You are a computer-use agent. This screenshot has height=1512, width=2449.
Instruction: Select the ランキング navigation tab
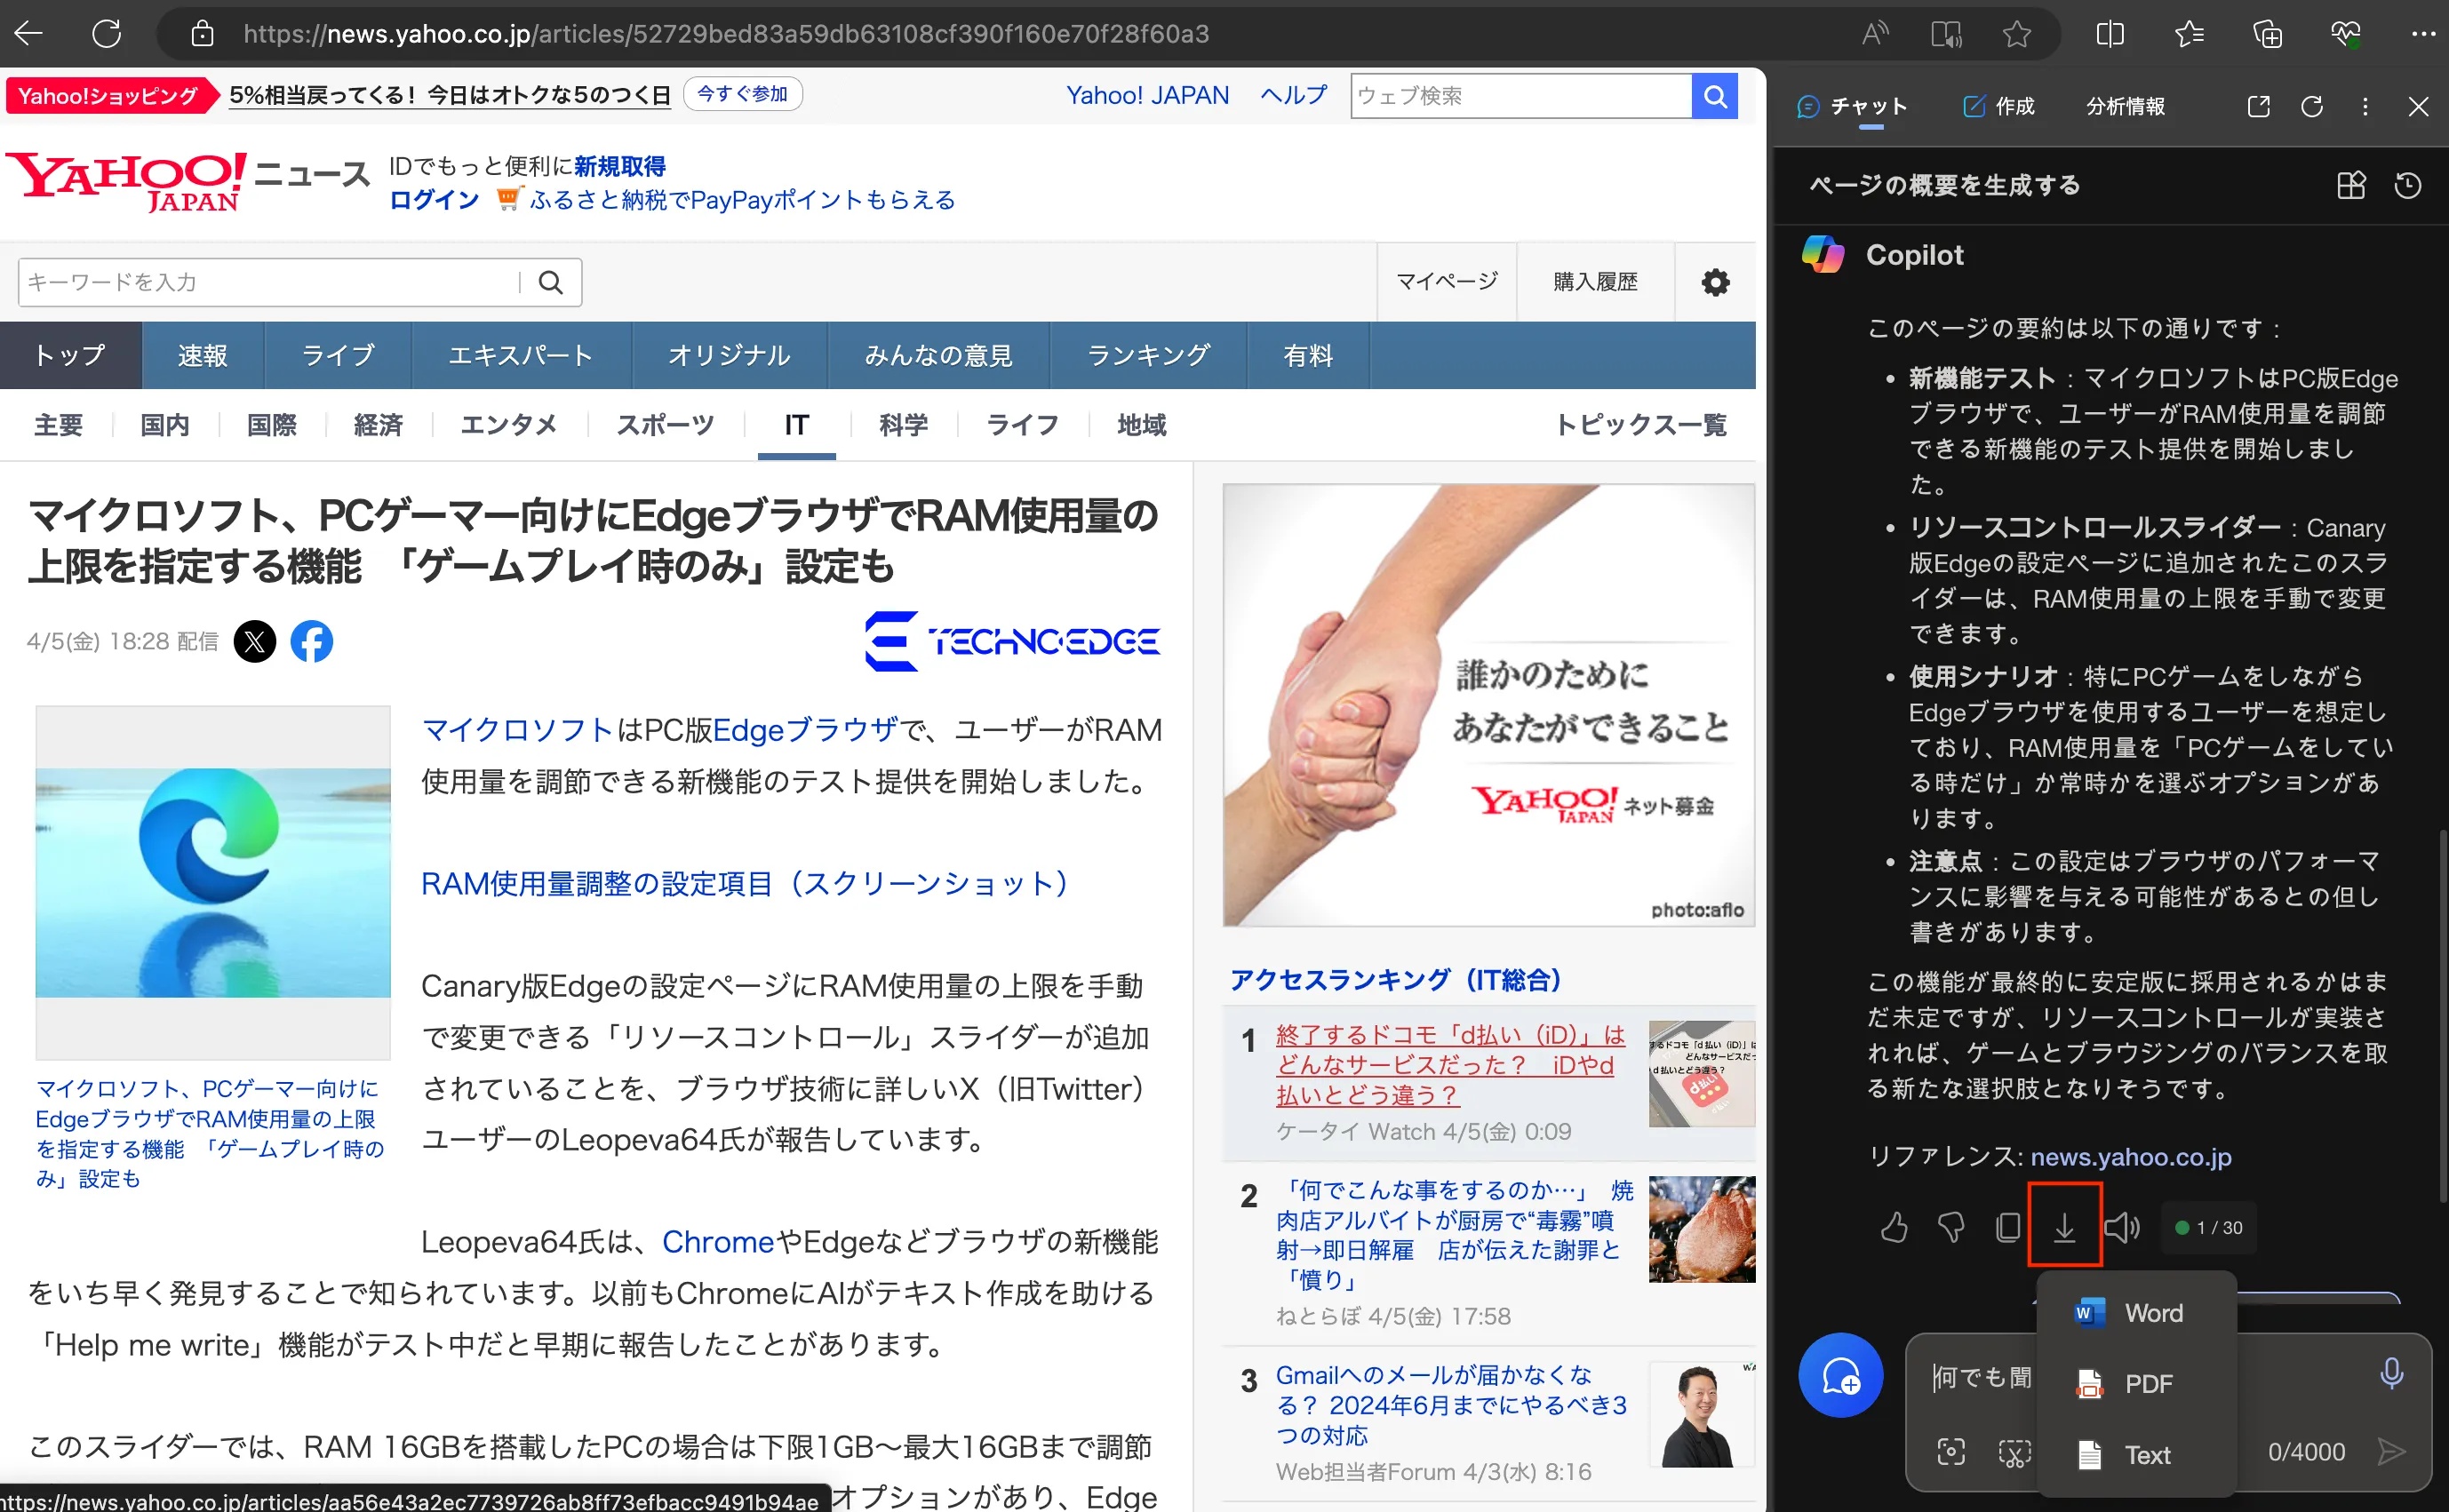[1148, 355]
